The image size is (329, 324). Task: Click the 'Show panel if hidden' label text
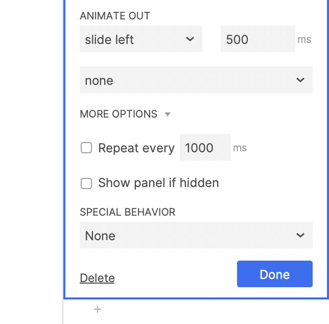158,183
